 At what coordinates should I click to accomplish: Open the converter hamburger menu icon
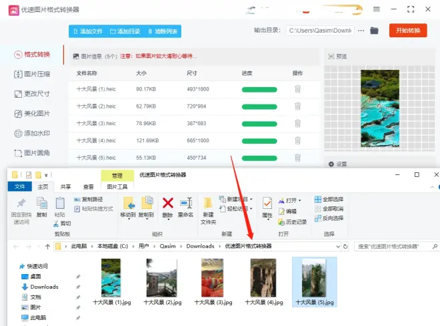coord(377,9)
